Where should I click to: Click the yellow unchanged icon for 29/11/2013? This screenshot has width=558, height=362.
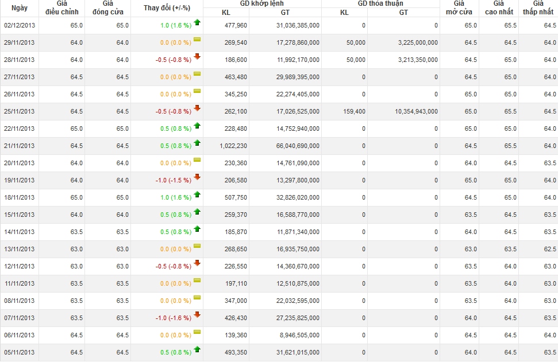[x=197, y=40]
